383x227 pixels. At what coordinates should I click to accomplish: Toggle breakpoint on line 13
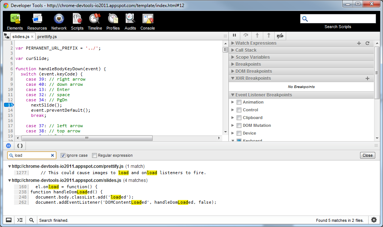[9, 105]
